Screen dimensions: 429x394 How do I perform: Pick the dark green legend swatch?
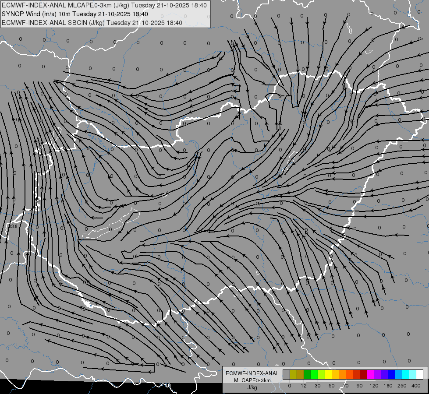(x=307, y=374)
